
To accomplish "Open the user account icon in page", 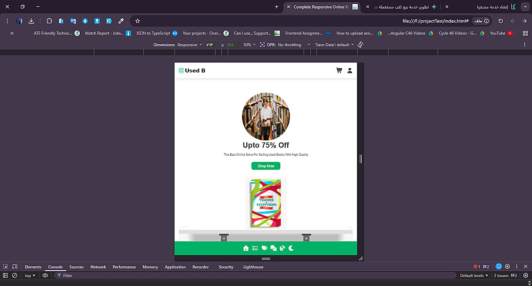I will coord(350,71).
